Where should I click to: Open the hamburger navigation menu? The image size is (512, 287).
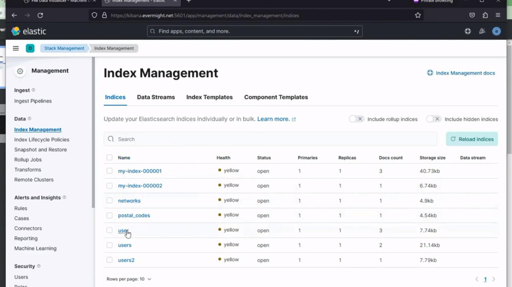pyautogui.click(x=16, y=48)
